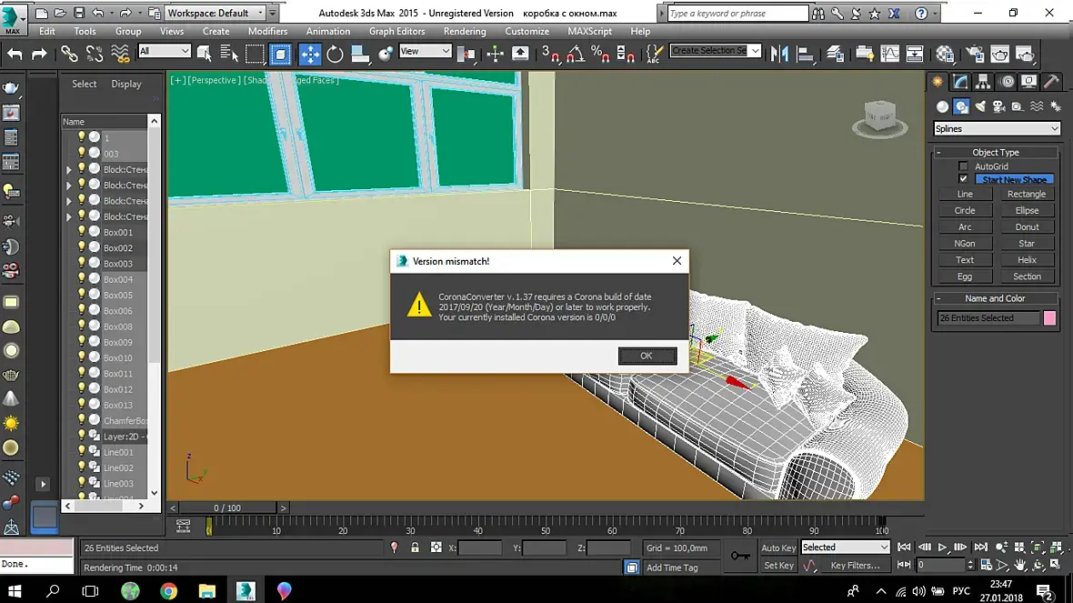The width and height of the screenshot is (1073, 603).
Task: Expand the first Block:Стена tree item
Action: coord(69,170)
